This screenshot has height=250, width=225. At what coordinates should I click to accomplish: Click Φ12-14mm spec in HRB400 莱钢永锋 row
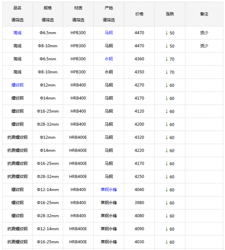tap(48, 190)
